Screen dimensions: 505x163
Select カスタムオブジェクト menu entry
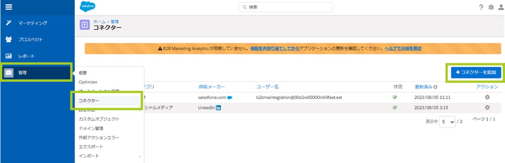click(99, 119)
